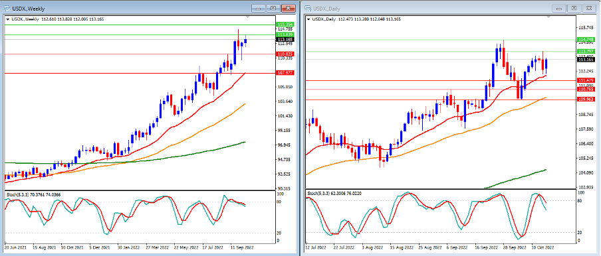Click the Stoch(5,3,3) 62.3006 76.0220 indicator label

(x=334, y=194)
